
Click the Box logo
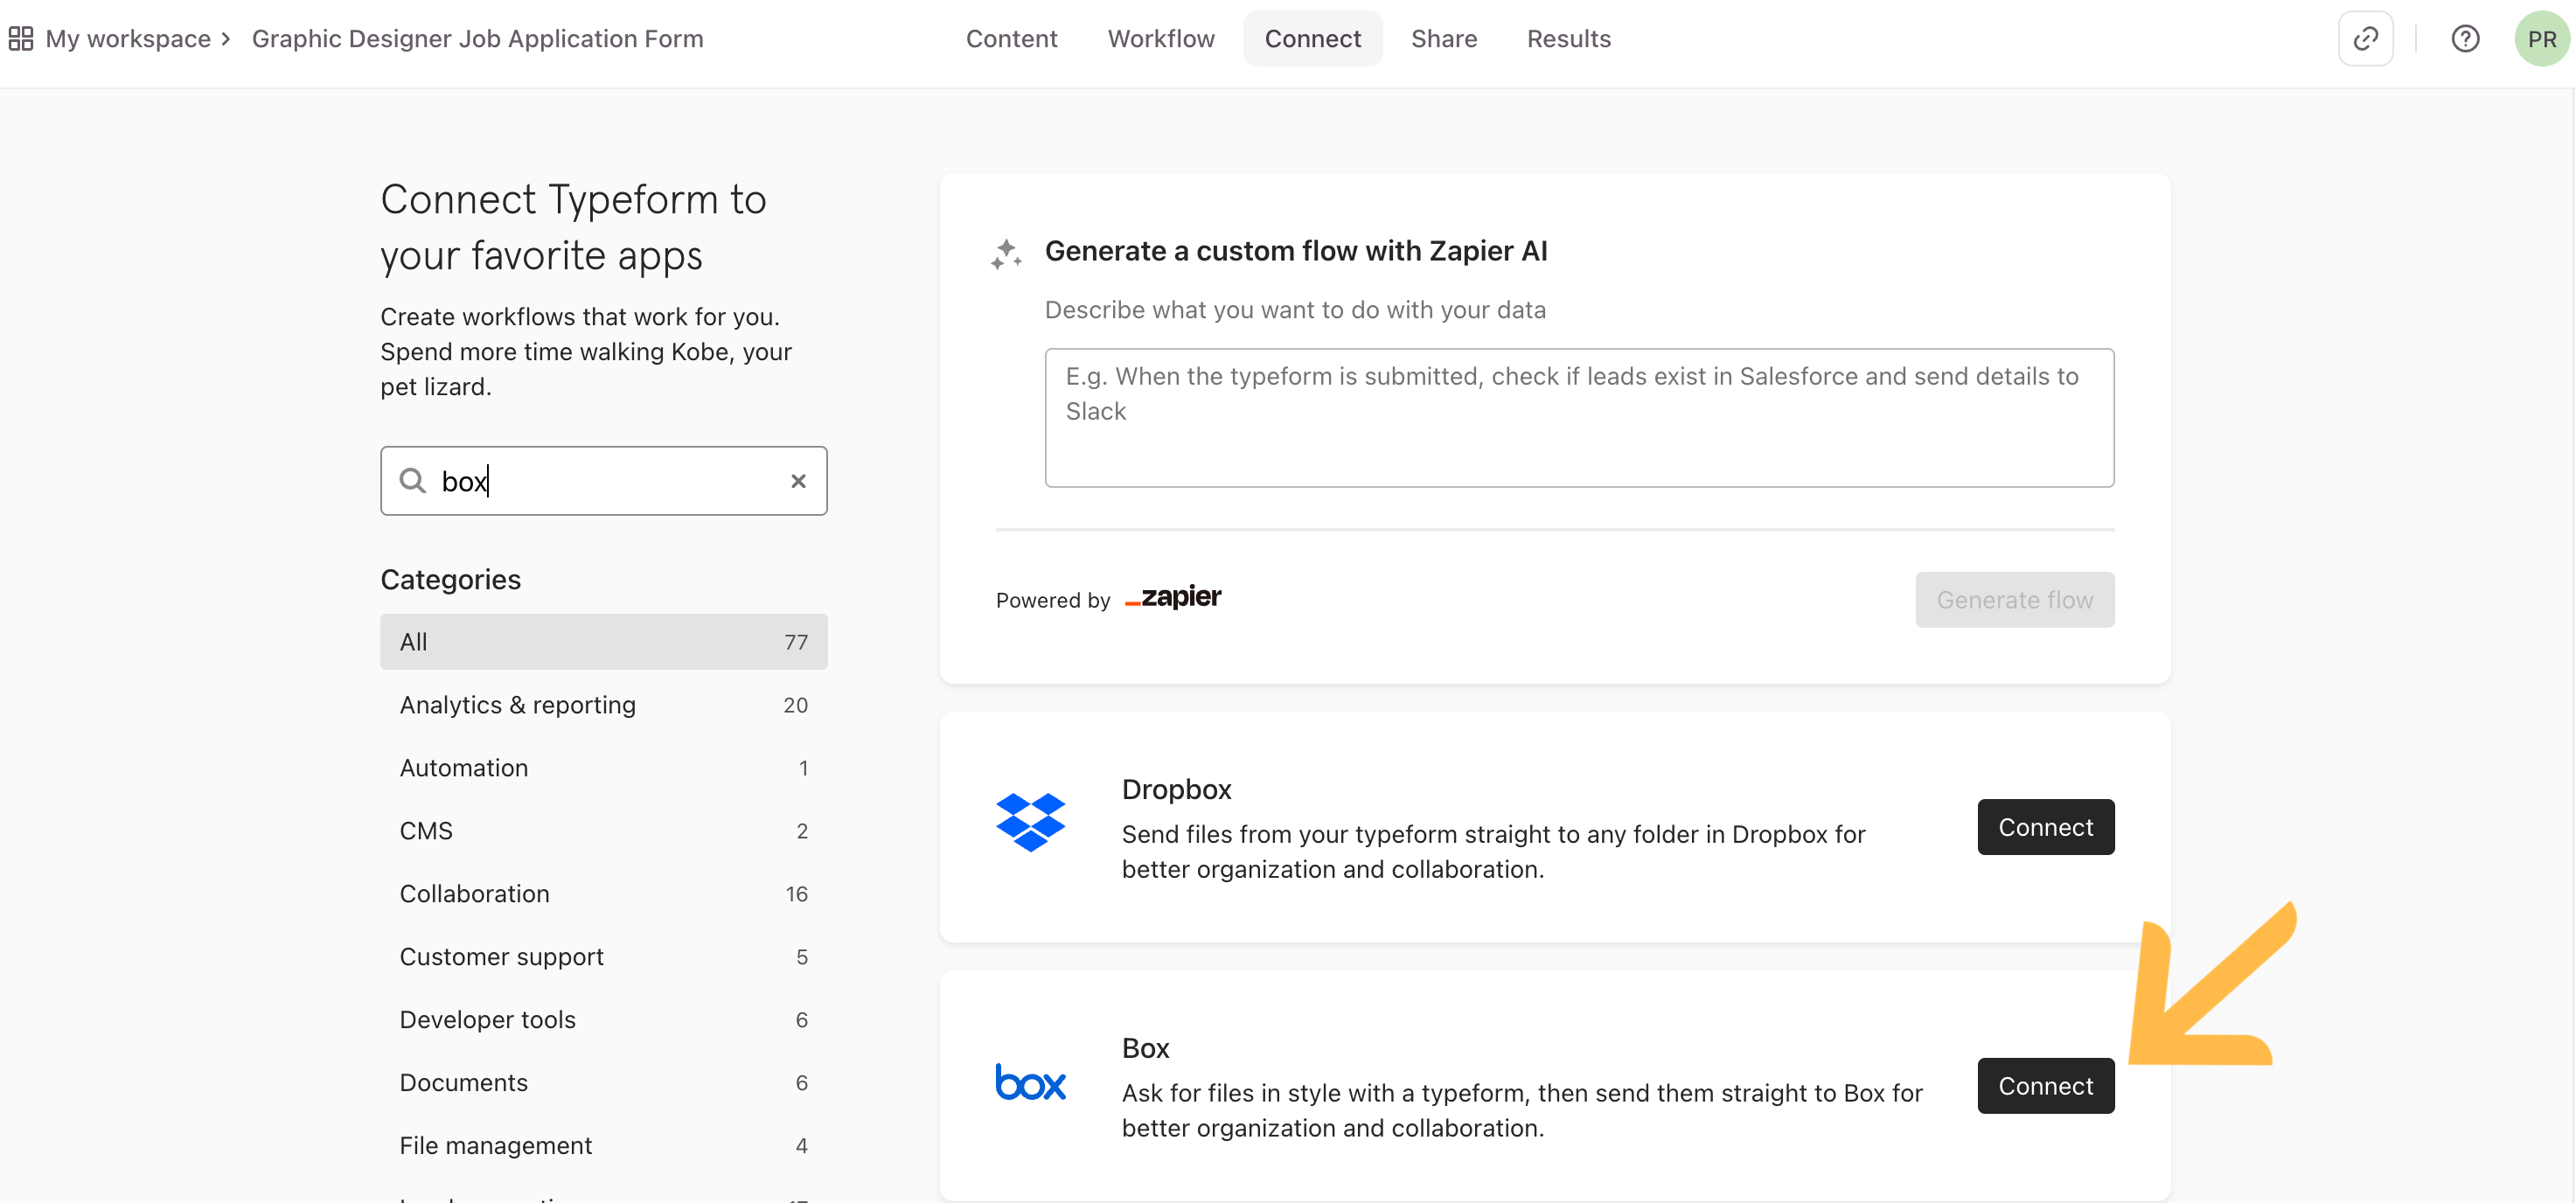1030,1081
